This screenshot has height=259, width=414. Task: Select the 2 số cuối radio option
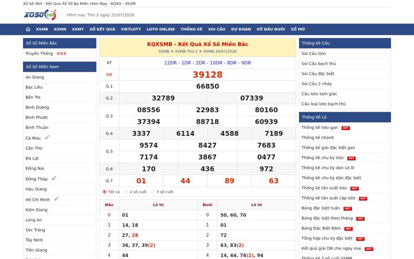click(126, 192)
